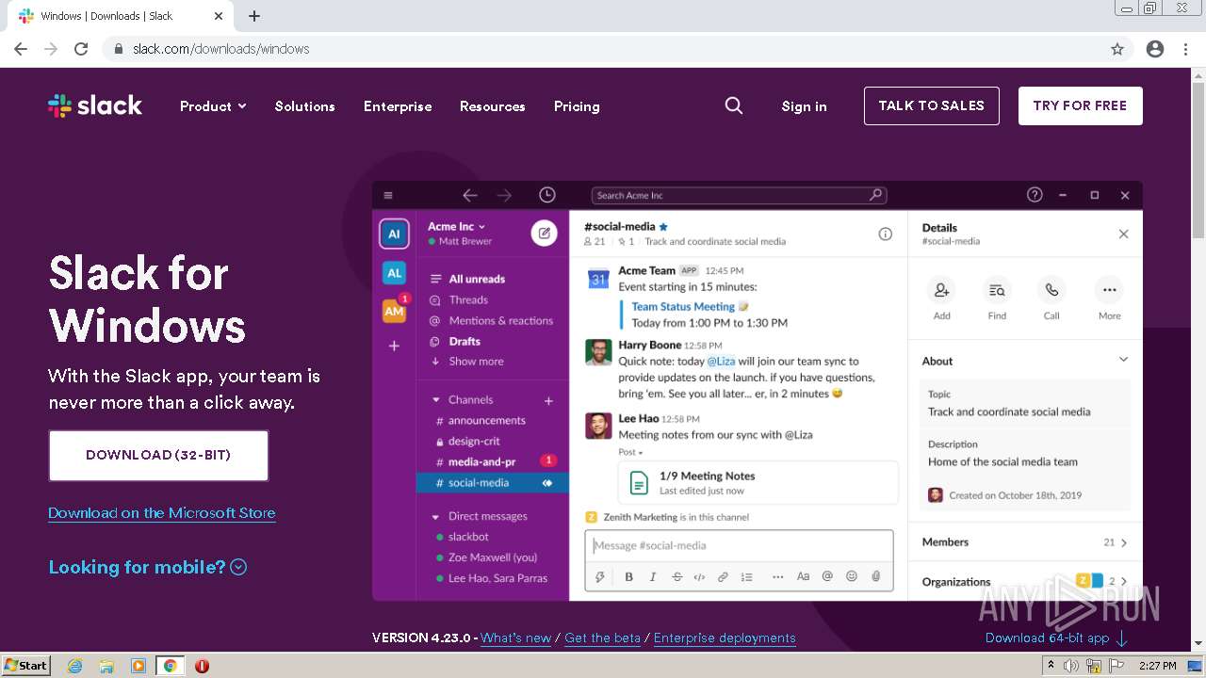The height and width of the screenshot is (678, 1206).
Task: Click Download 64-bit app link
Action: click(x=1056, y=638)
